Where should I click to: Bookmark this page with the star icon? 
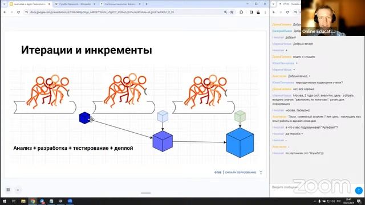click(232, 12)
